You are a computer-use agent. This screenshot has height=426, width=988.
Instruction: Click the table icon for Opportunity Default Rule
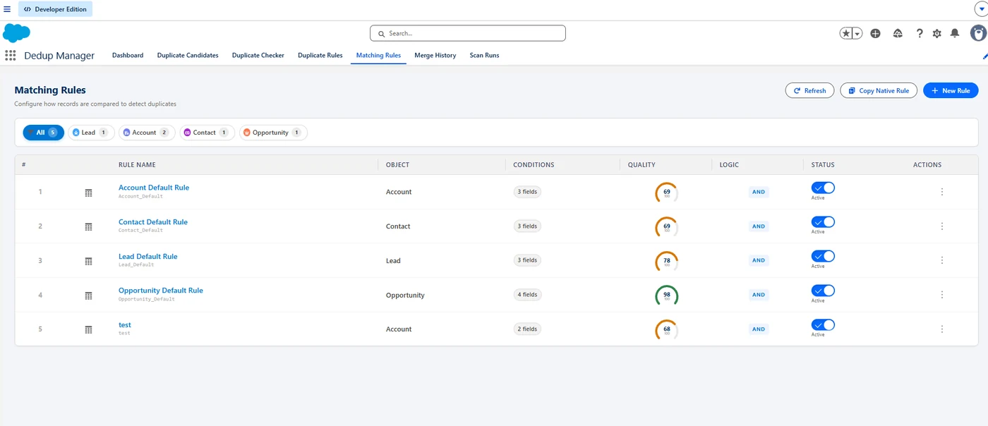(x=88, y=296)
